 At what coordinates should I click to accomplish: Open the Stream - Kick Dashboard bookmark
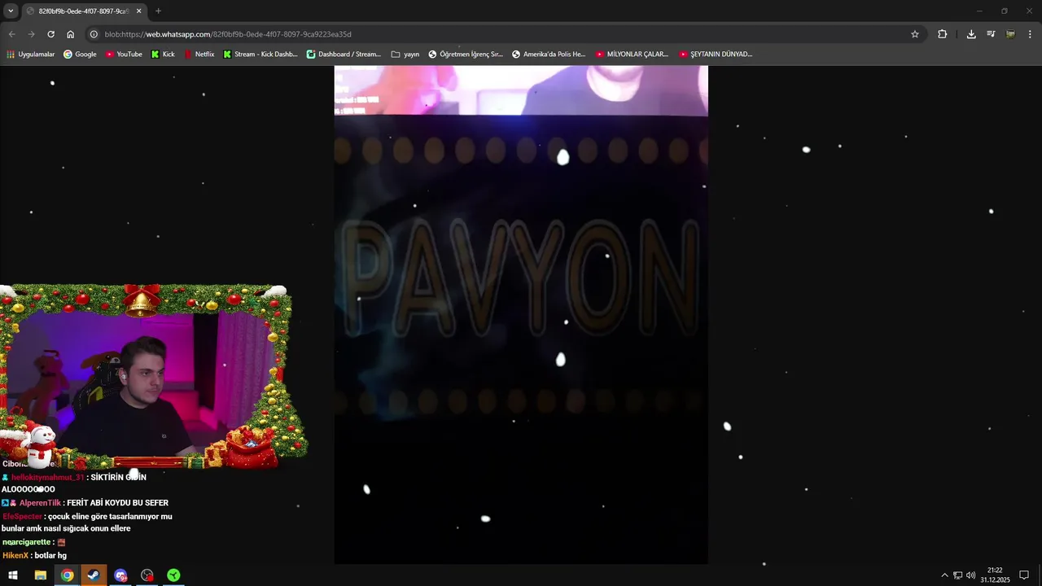tap(260, 55)
